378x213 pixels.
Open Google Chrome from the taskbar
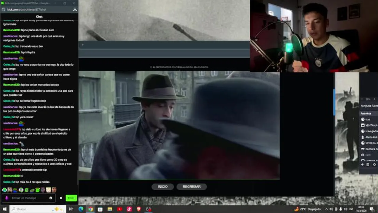91,209
